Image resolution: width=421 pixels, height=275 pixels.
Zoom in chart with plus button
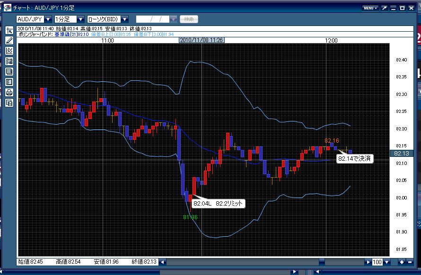point(402,262)
